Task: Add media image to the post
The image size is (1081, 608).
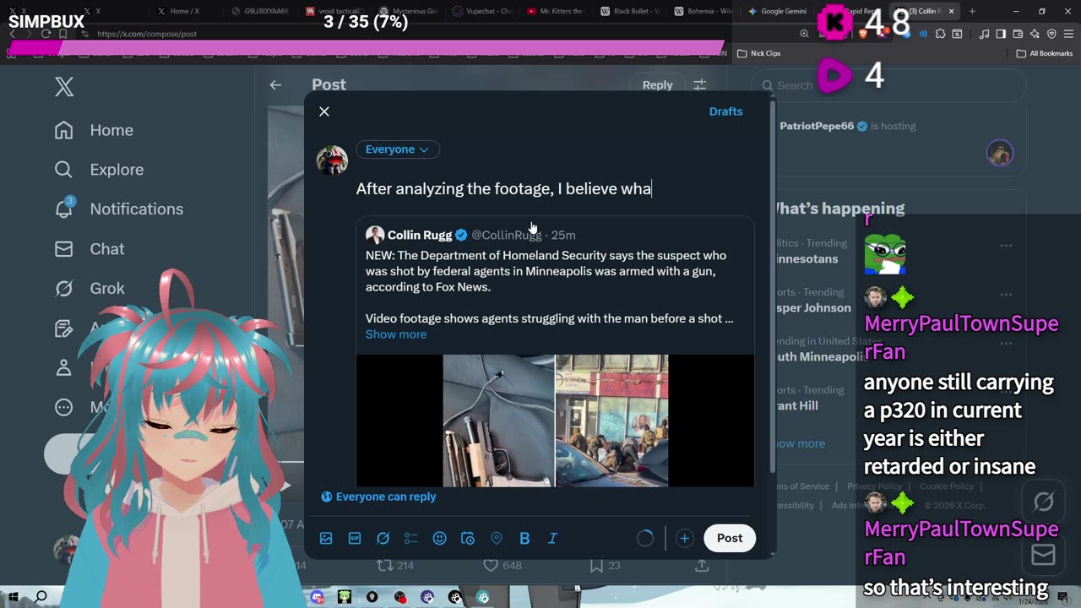Action: [326, 538]
